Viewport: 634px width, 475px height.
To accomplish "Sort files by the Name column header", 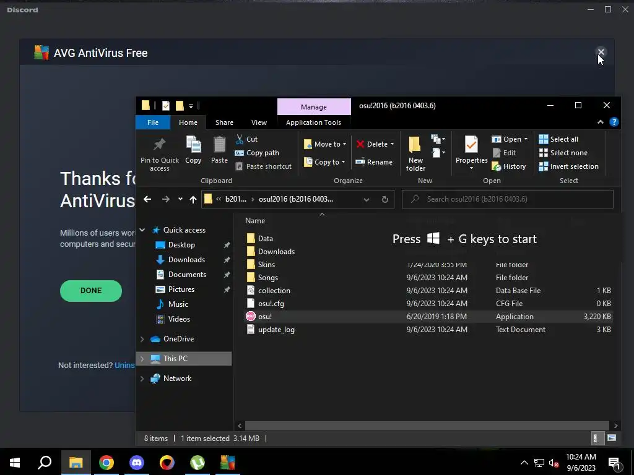I will coord(255,221).
